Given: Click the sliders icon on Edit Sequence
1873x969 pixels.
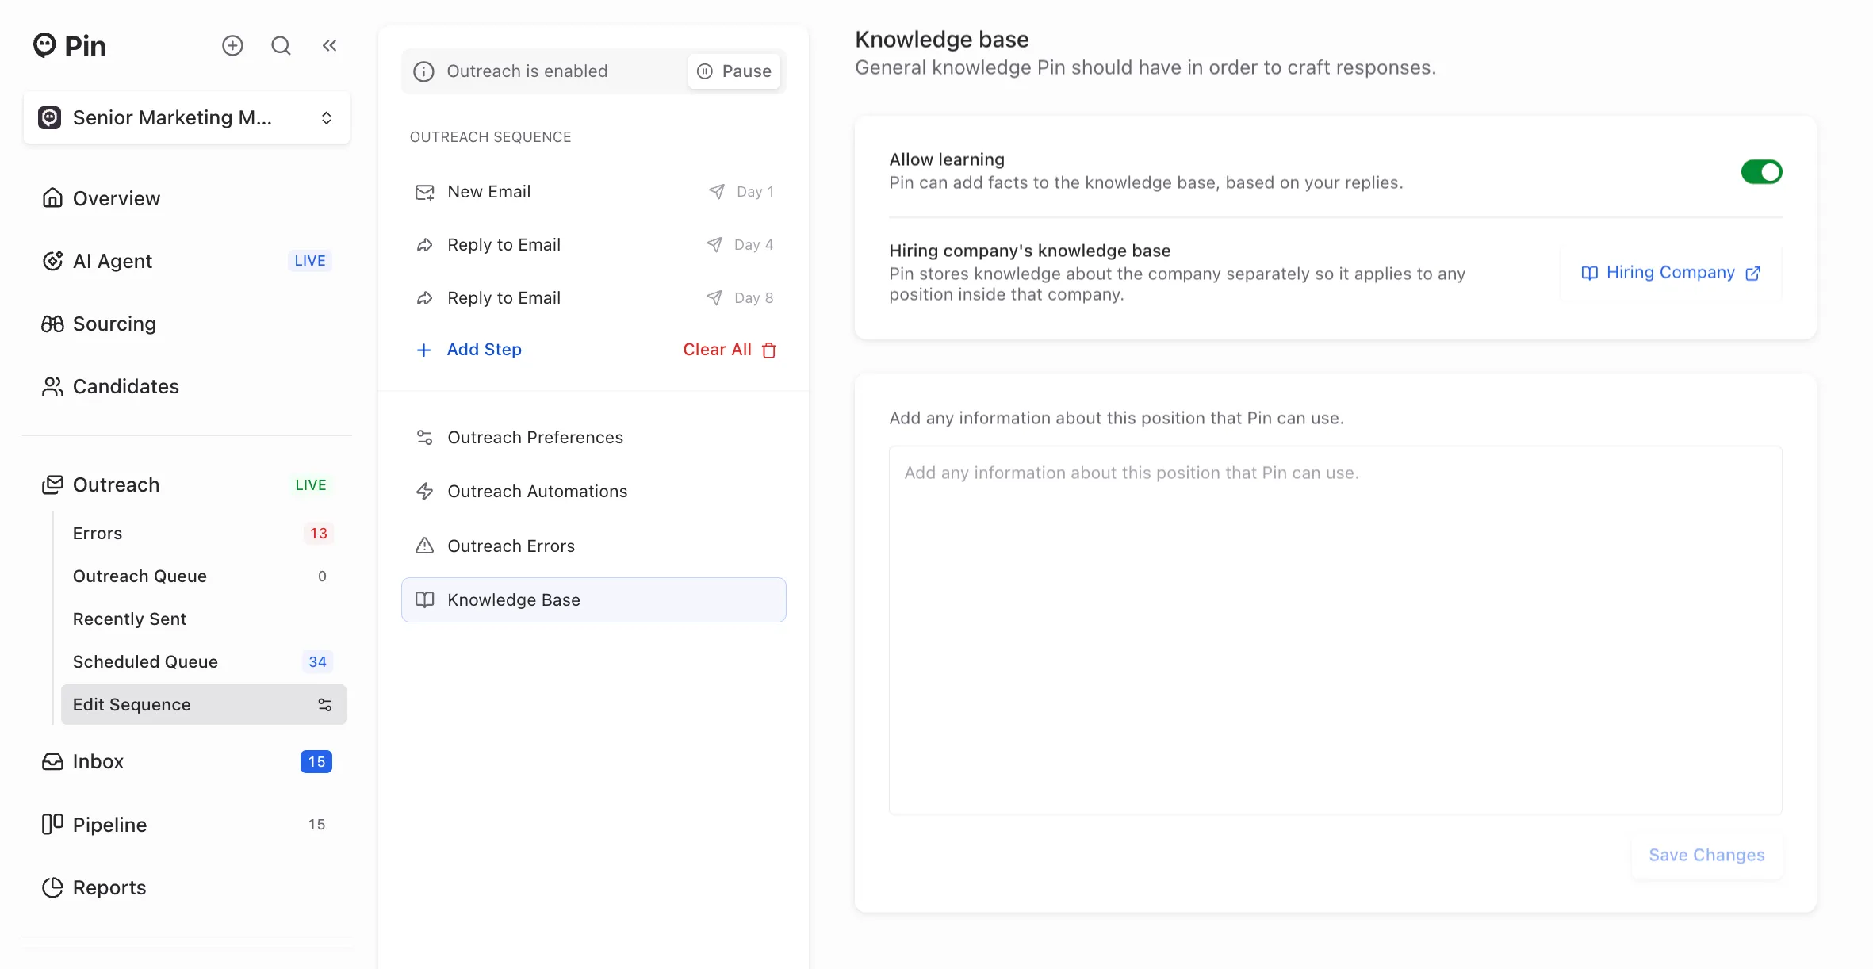Looking at the screenshot, I should [324, 704].
